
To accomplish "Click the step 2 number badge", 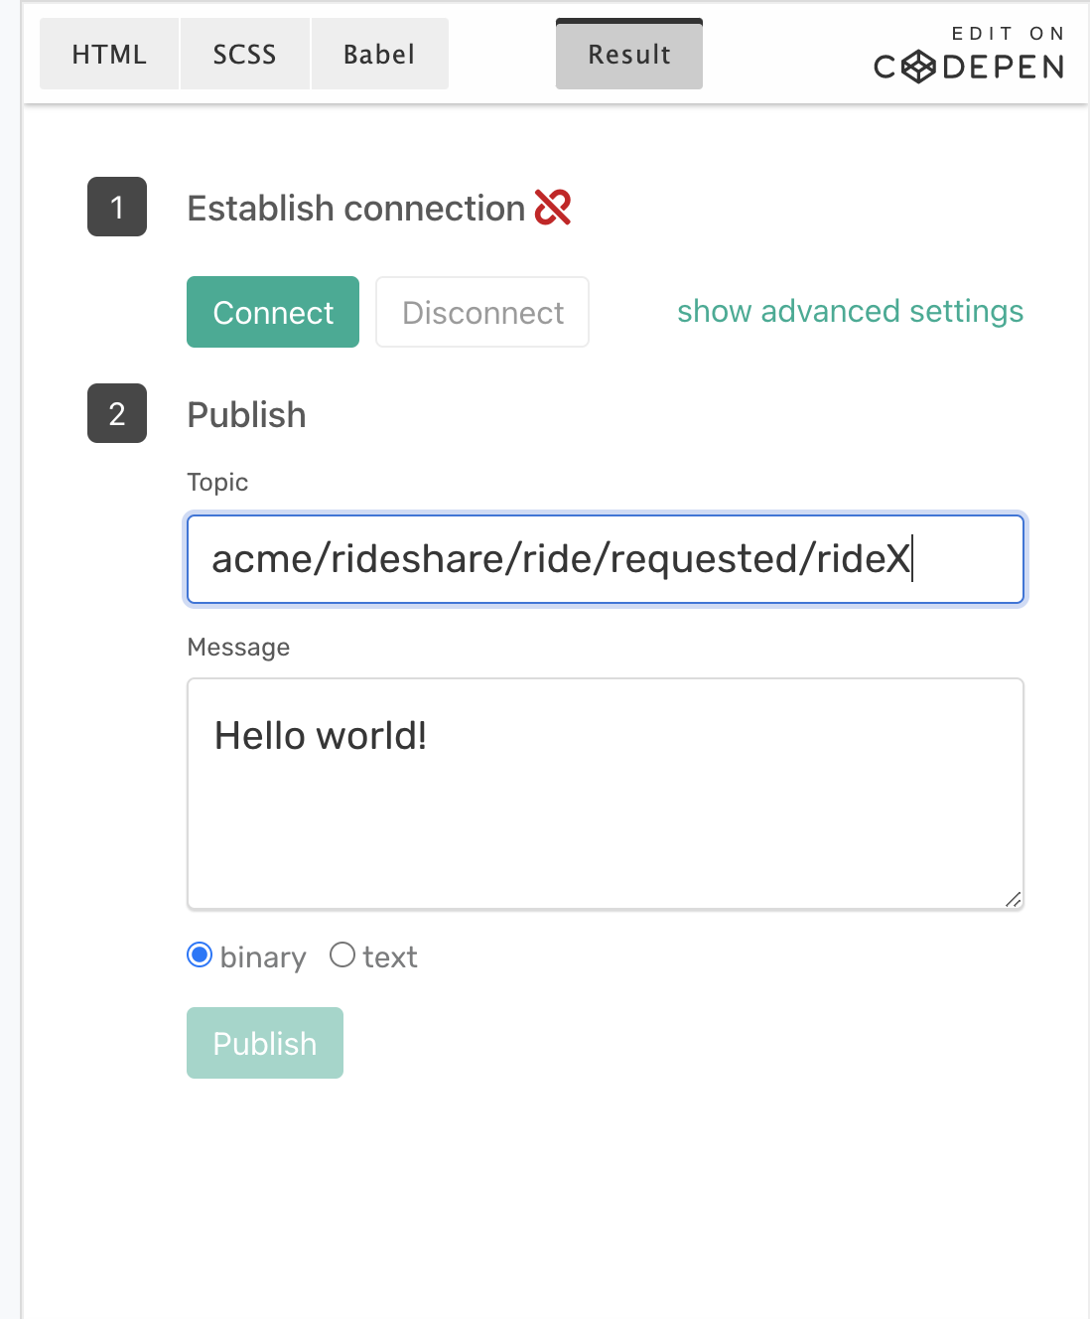I will [x=116, y=414].
